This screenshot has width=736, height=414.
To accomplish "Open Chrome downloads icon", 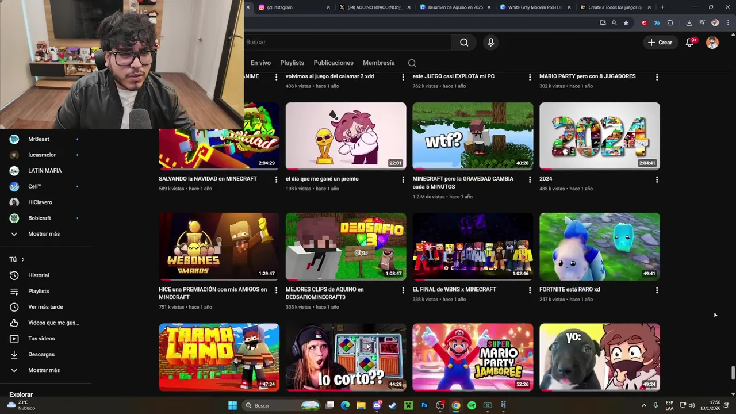I will [x=689, y=22].
